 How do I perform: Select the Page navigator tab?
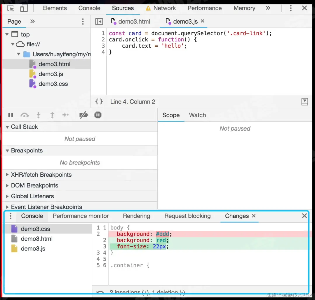coord(14,22)
